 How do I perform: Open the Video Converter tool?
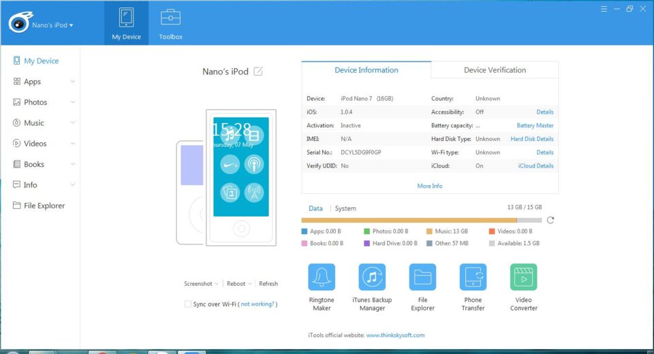click(x=523, y=277)
